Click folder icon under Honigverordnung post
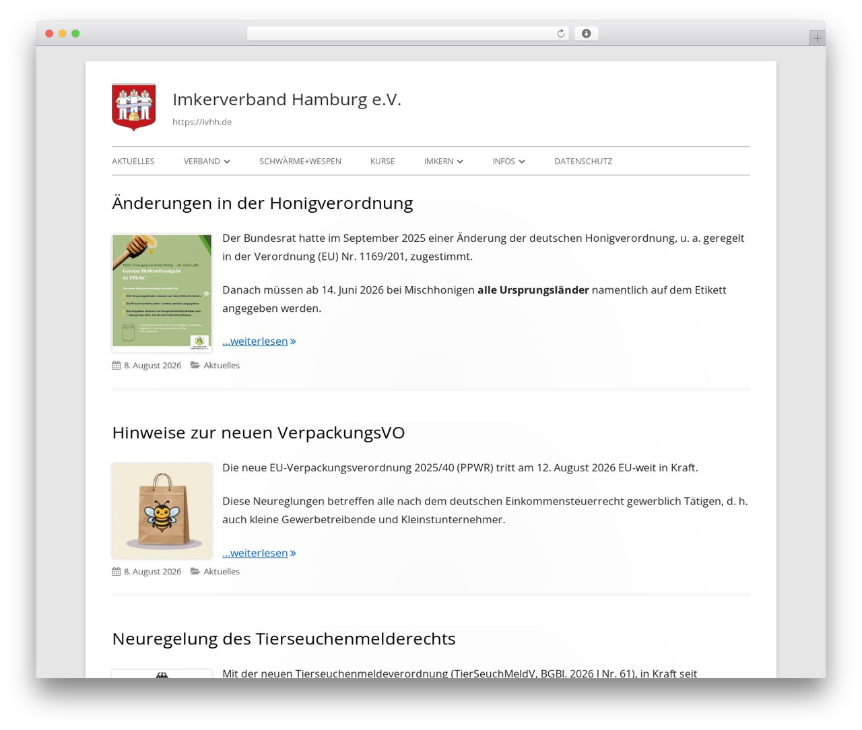 coord(195,365)
